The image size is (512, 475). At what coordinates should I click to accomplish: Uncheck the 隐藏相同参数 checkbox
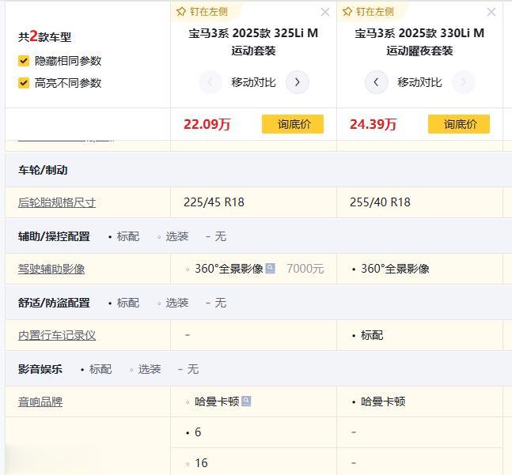tap(24, 61)
